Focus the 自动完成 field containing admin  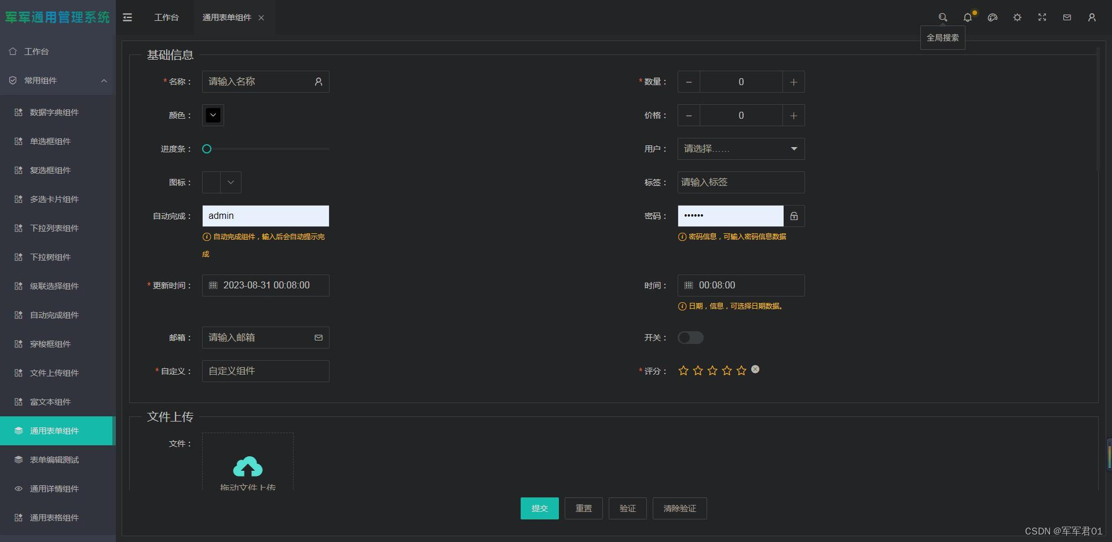coord(266,216)
